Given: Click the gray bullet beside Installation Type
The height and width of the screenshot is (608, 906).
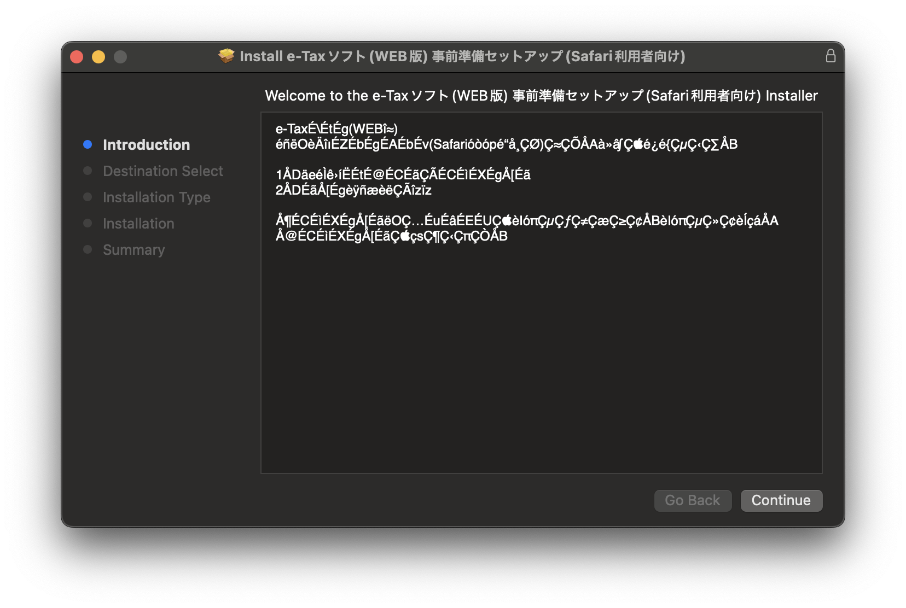Looking at the screenshot, I should (x=88, y=197).
